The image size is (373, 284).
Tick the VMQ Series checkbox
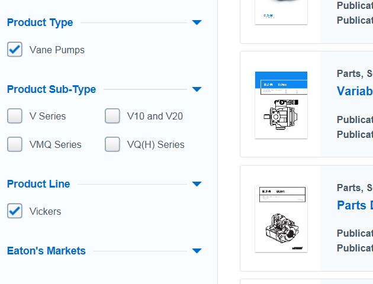point(15,144)
